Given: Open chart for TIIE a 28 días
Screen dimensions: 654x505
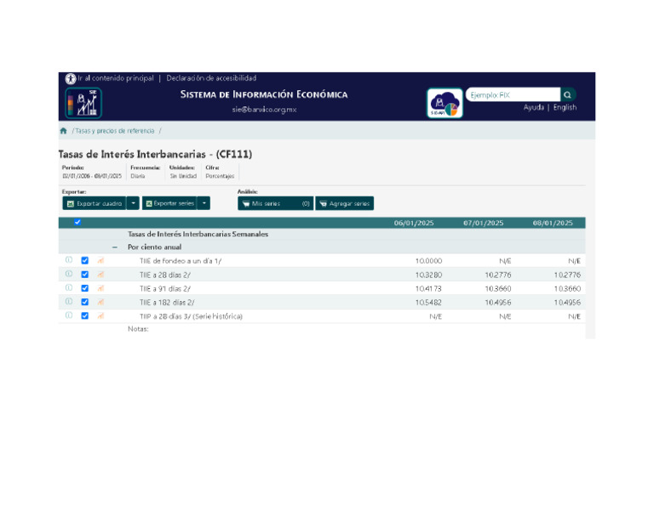Looking at the screenshot, I should point(100,275).
